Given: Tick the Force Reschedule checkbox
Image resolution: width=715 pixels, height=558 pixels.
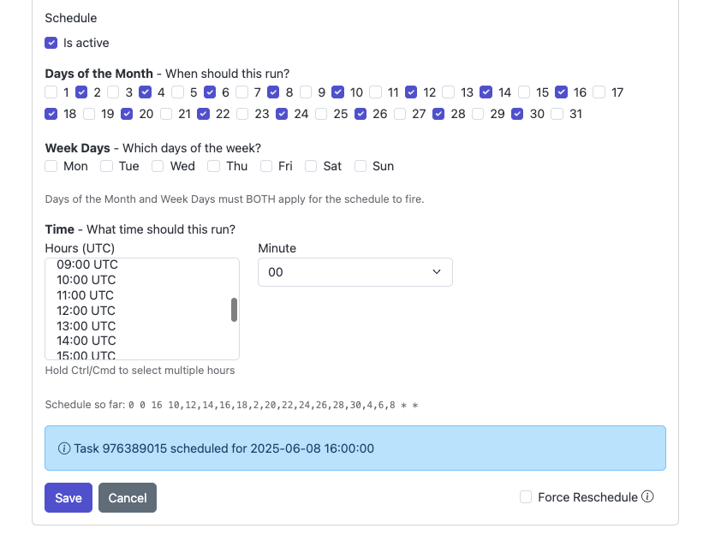Looking at the screenshot, I should point(526,497).
